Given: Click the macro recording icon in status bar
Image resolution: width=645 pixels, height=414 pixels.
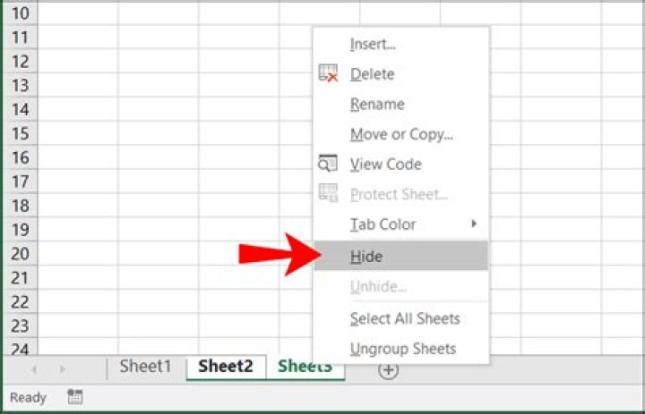Looking at the screenshot, I should (x=75, y=397).
